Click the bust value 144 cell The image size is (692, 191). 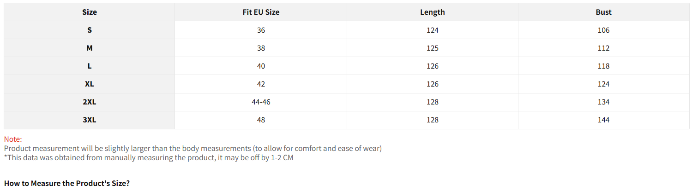point(603,120)
